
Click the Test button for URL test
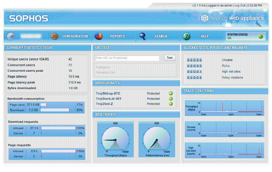(x=170, y=58)
